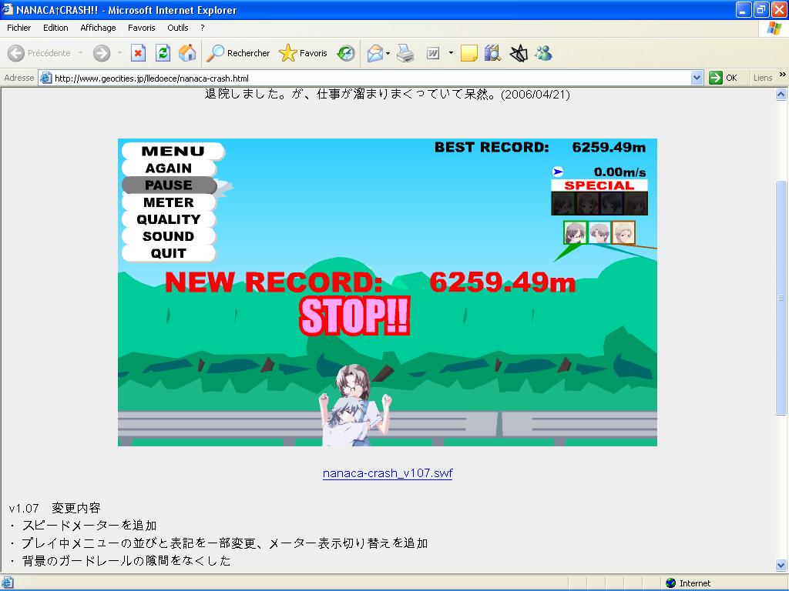789x591 pixels.
Task: Click the vertical scrollbar thumb
Action: 781,298
